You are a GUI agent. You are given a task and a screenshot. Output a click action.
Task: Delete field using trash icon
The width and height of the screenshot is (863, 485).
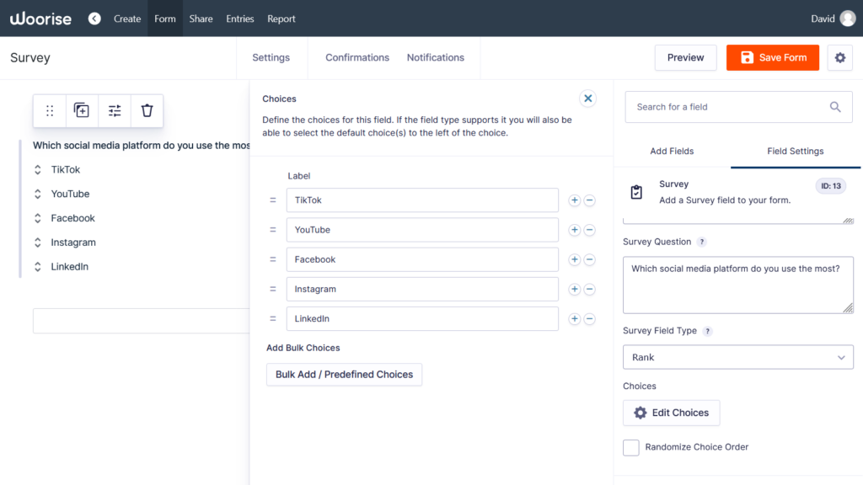[147, 110]
